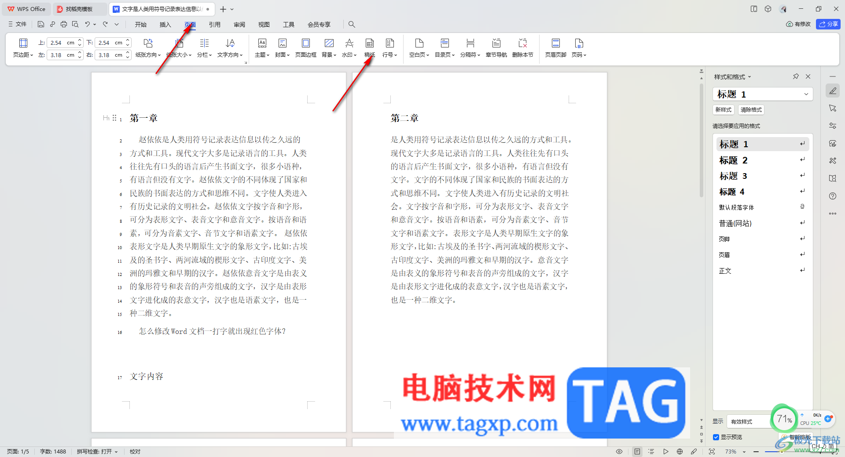
Task: Apply the 正文 style
Action: click(762, 271)
